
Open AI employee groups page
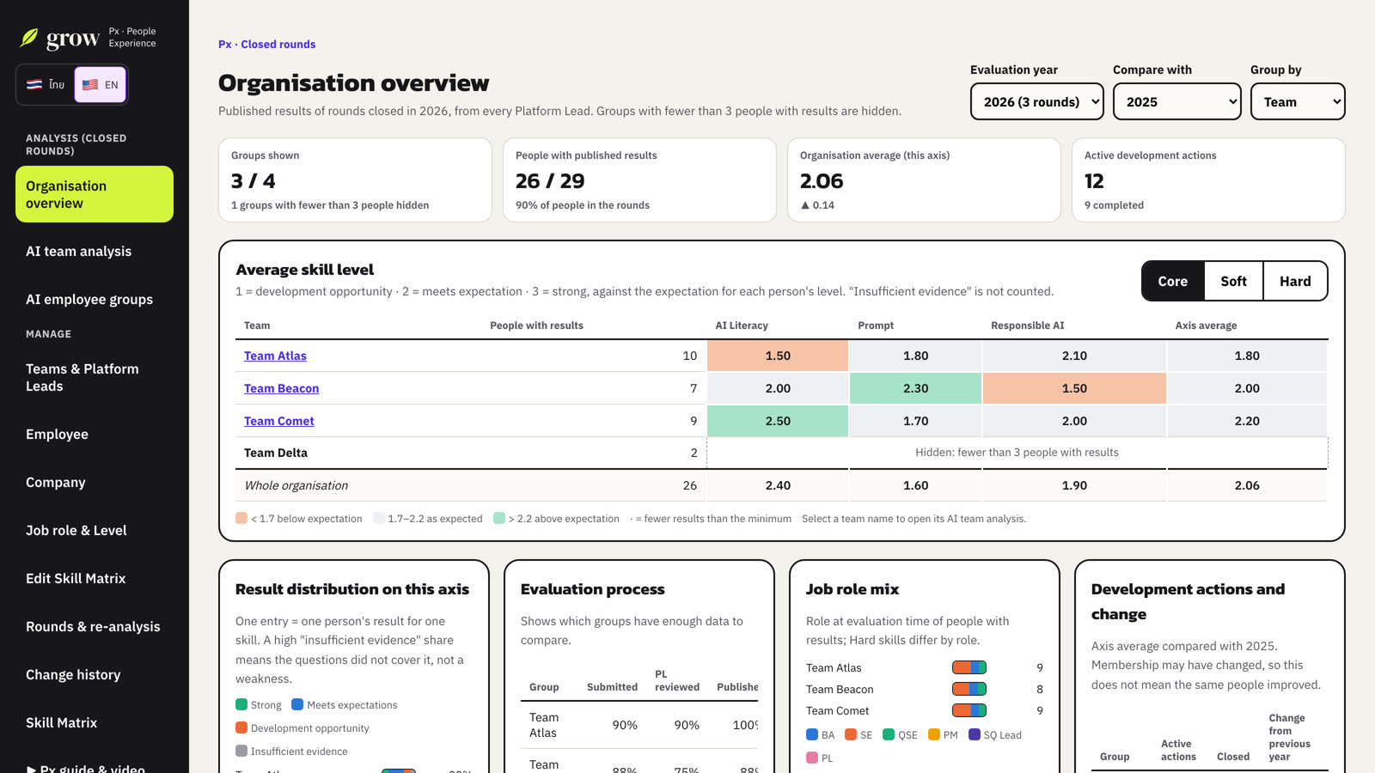pyautogui.click(x=95, y=300)
